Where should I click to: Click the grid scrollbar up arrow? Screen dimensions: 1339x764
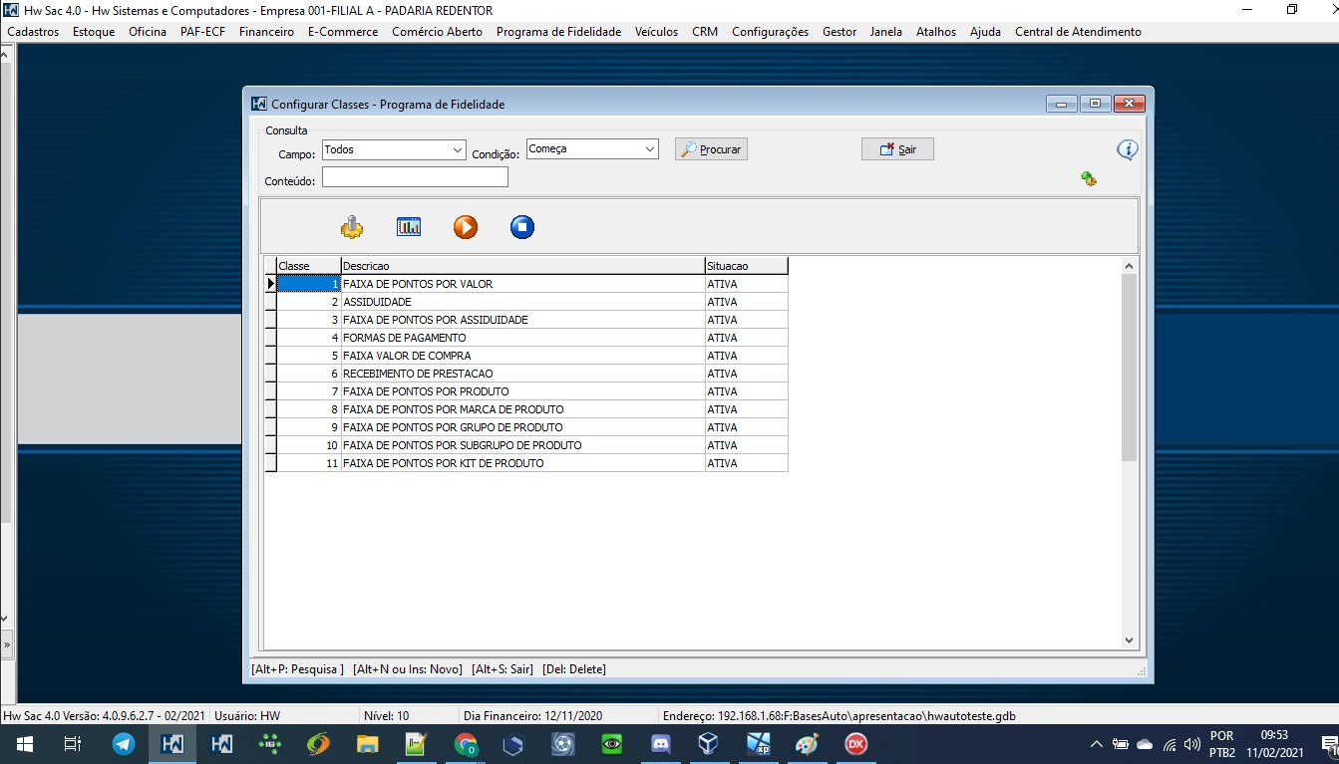[1129, 266]
